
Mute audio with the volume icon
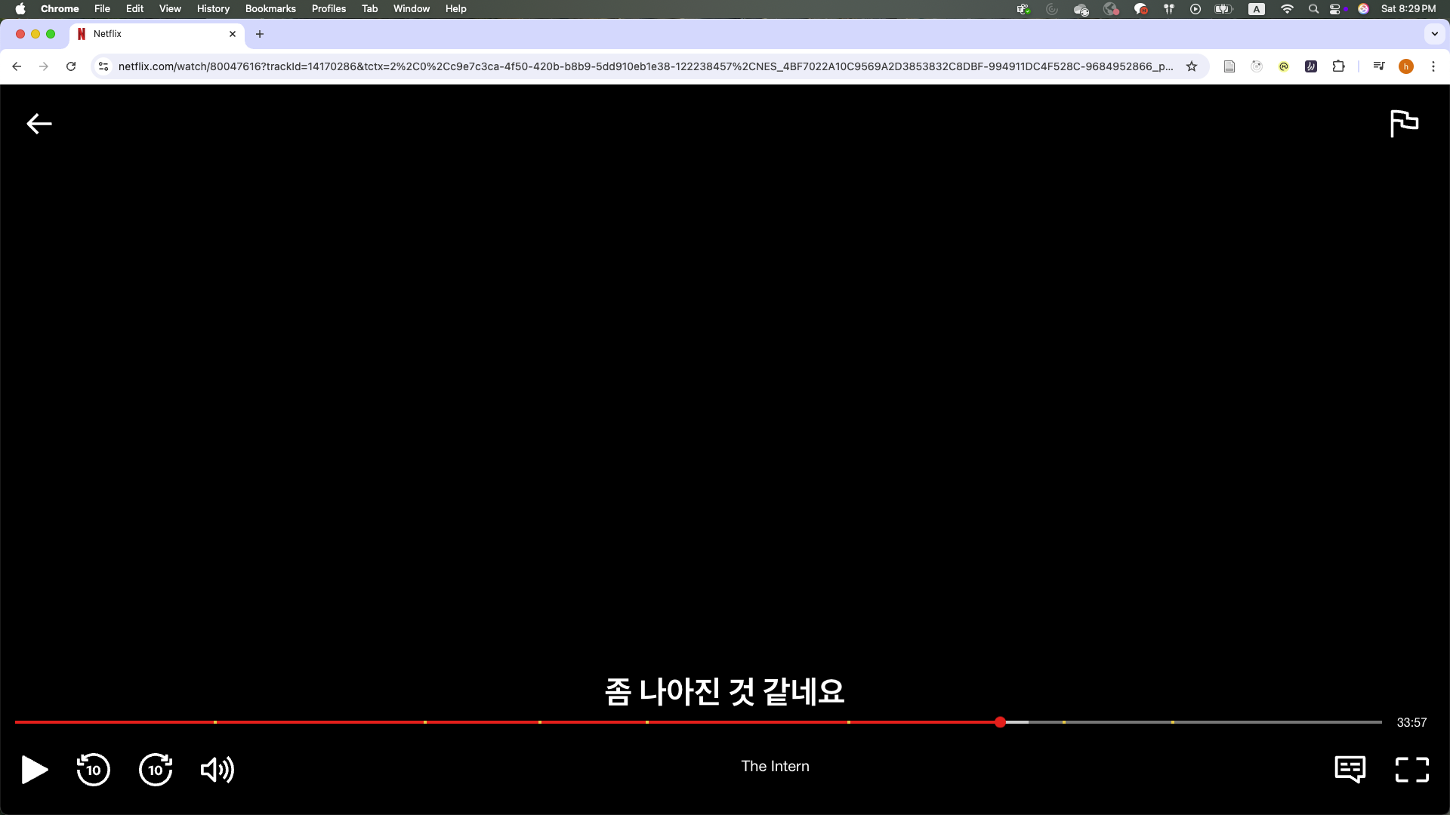pyautogui.click(x=217, y=770)
